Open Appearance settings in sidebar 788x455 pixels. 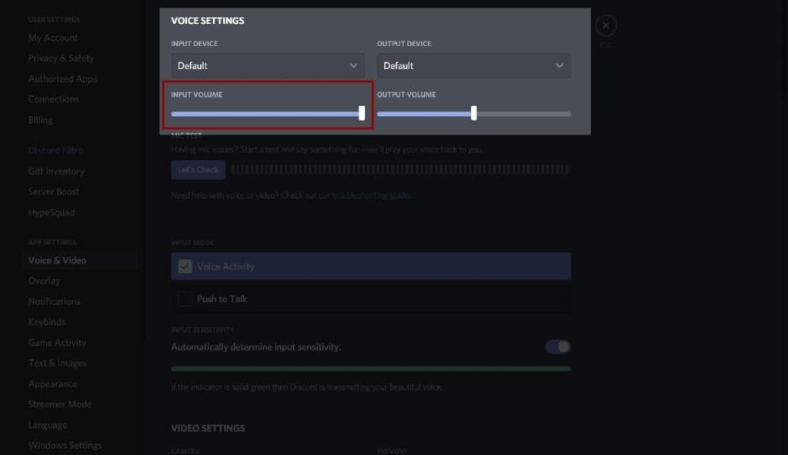[53, 384]
